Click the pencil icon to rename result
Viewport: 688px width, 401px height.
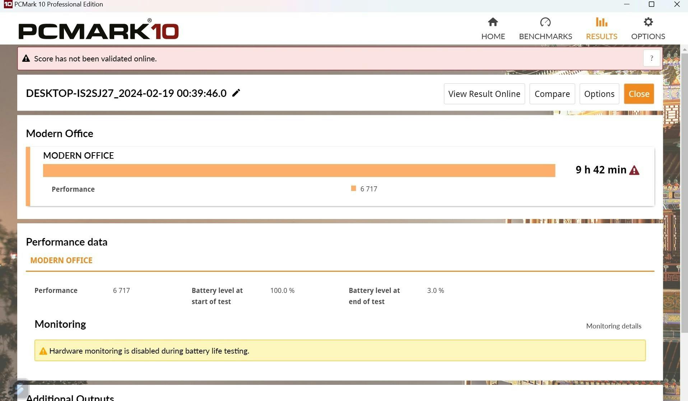[x=236, y=93]
